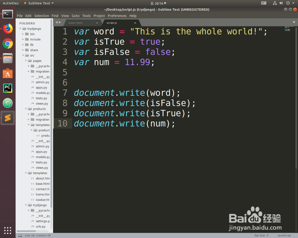Screen dimensions: 298x238
Task: Open the Selection menu
Action: click(42, 16)
